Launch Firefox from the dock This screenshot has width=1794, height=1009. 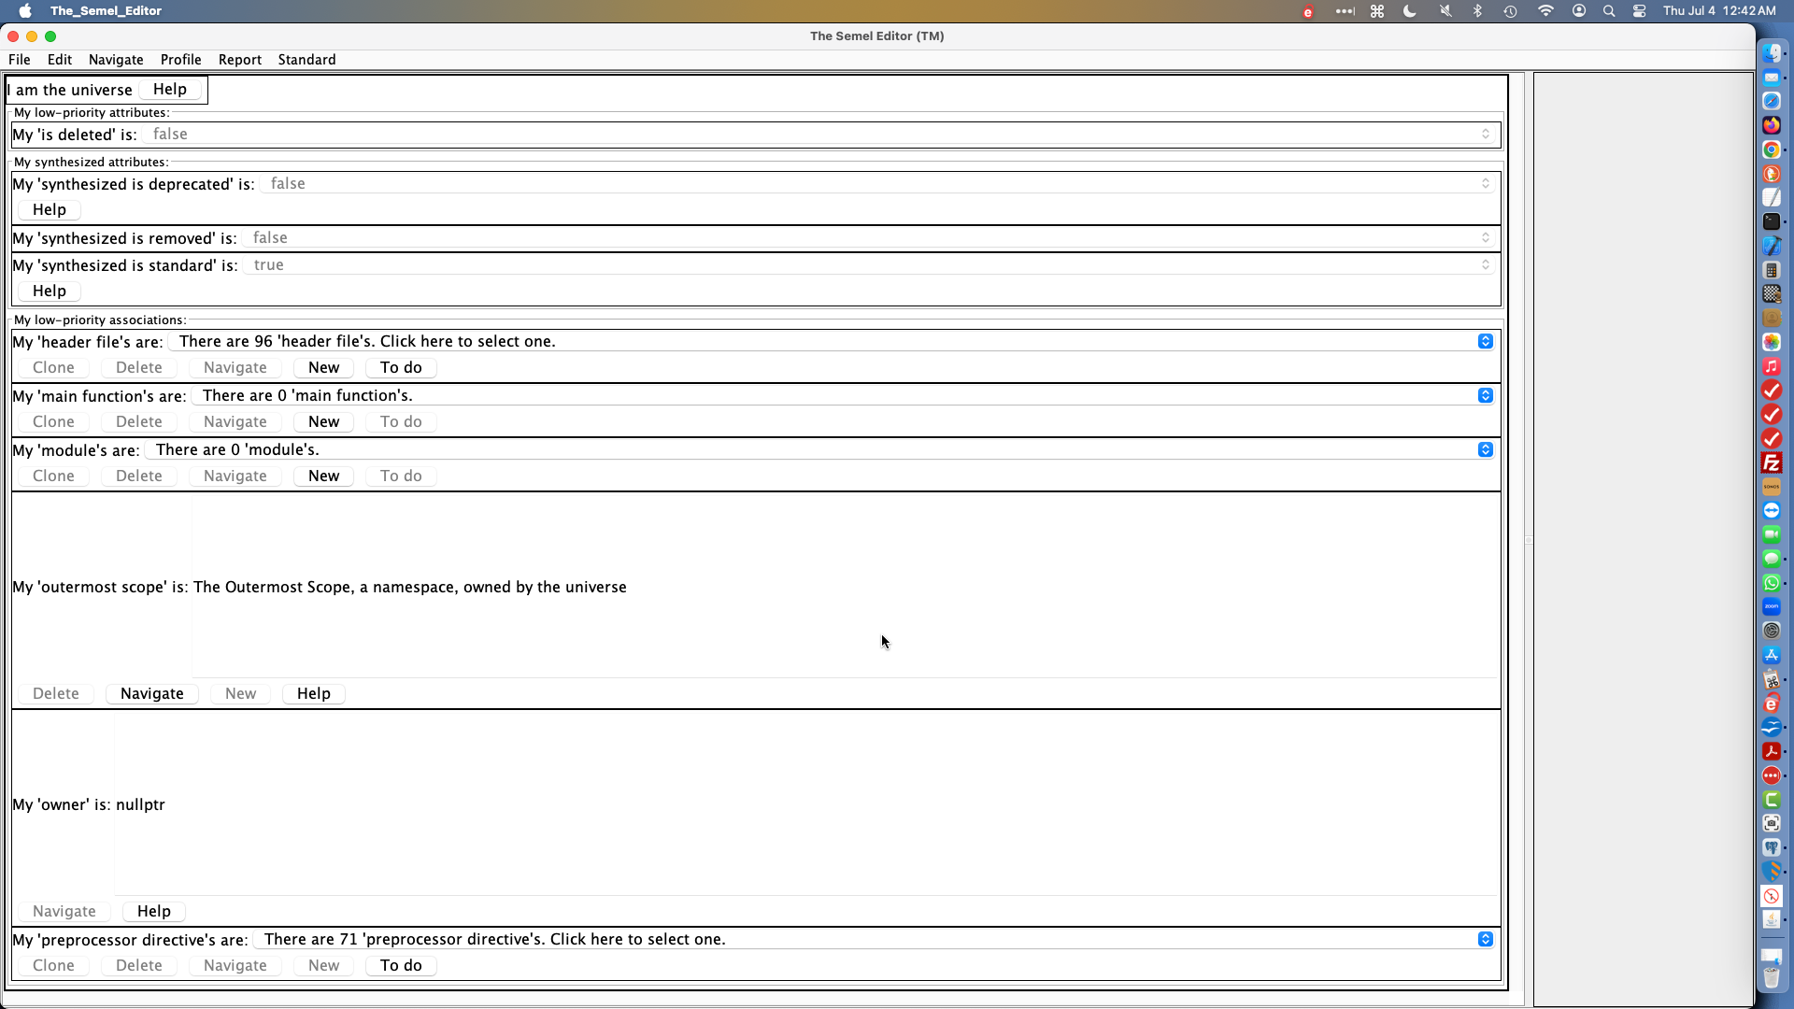[x=1772, y=125]
